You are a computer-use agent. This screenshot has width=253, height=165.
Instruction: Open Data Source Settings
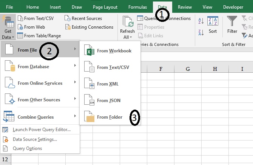coord(40,139)
